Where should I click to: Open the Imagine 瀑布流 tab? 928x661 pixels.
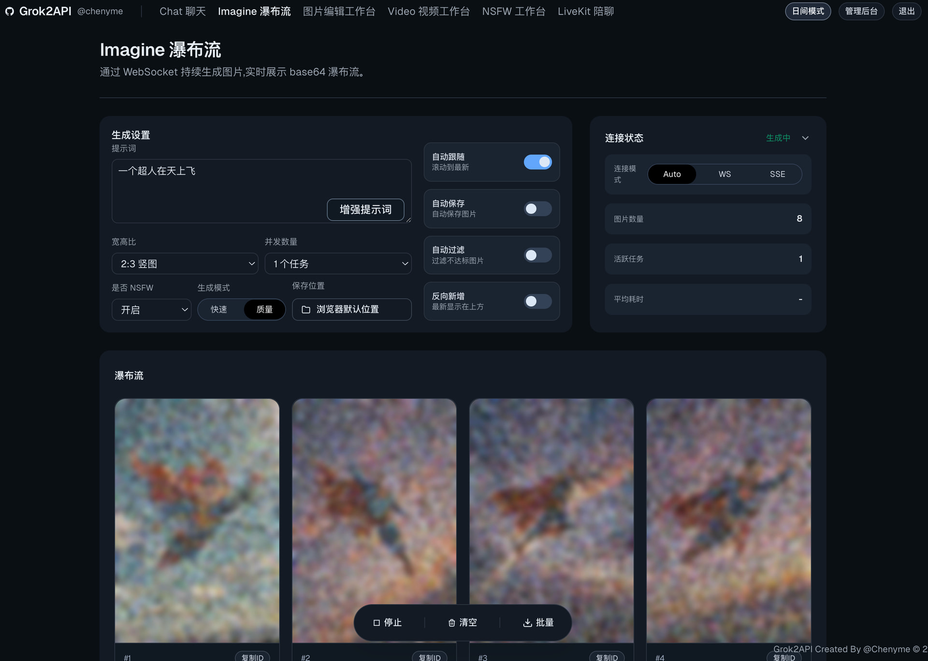[x=254, y=11]
